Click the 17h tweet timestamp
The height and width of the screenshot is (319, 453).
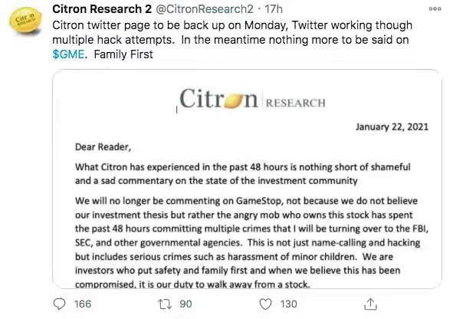[x=274, y=9]
